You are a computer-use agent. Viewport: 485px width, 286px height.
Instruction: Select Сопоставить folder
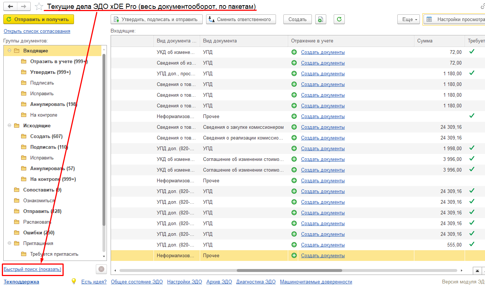pyautogui.click(x=42, y=190)
